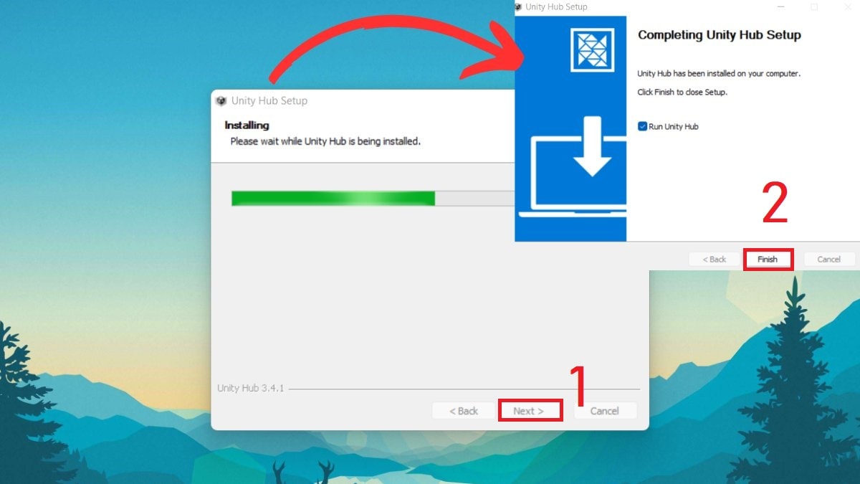Click the download-to-laptop arrow graphic
860x484 pixels.
click(x=592, y=146)
